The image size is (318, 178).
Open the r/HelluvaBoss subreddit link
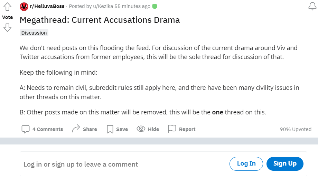[47, 6]
